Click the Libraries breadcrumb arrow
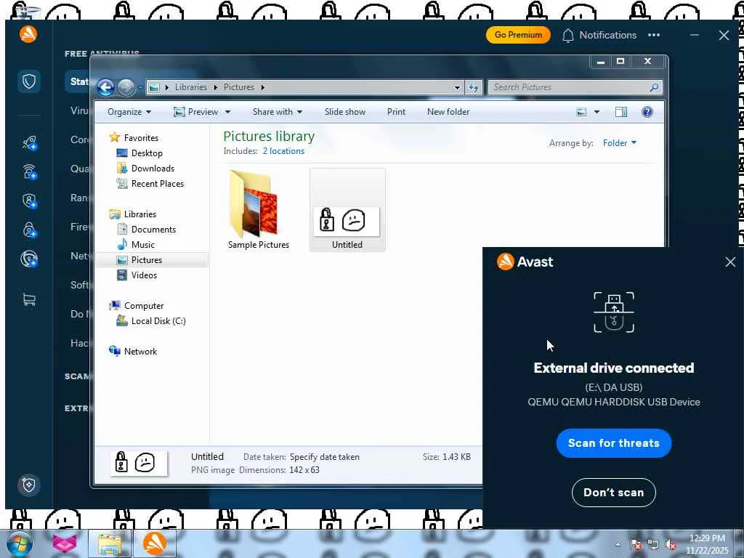The height and width of the screenshot is (558, 744). point(216,87)
